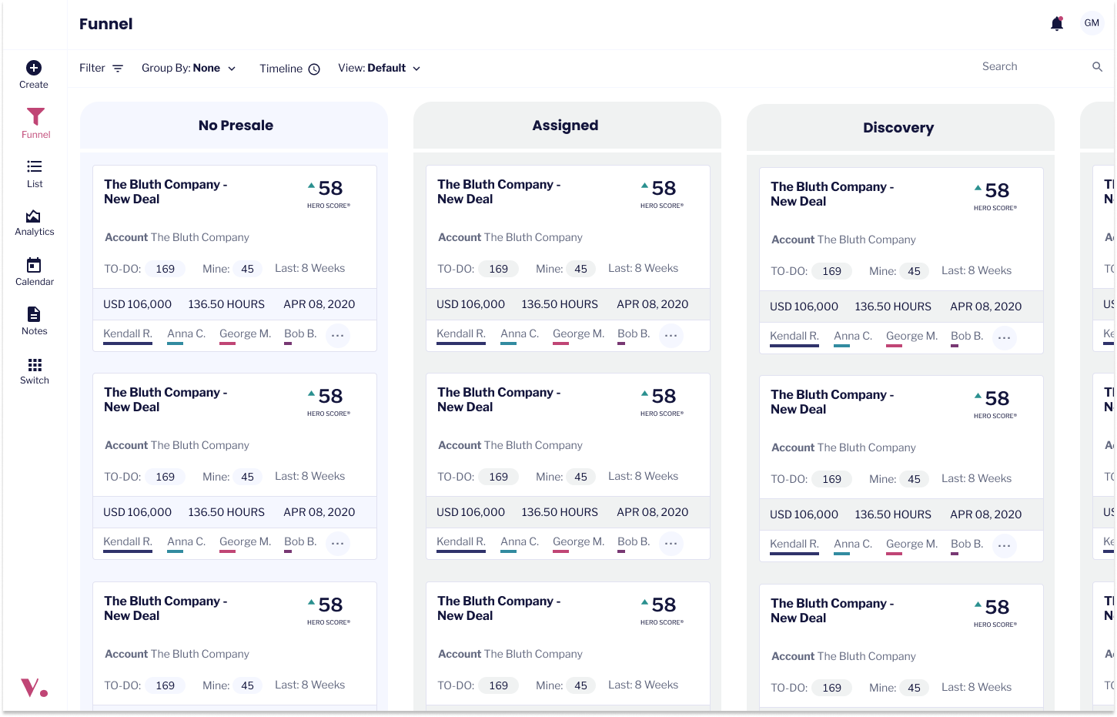
Task: Open more options on first No Presale card
Action: (337, 335)
